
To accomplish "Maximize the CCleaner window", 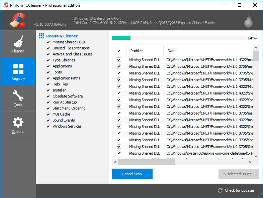I will point(240,5).
